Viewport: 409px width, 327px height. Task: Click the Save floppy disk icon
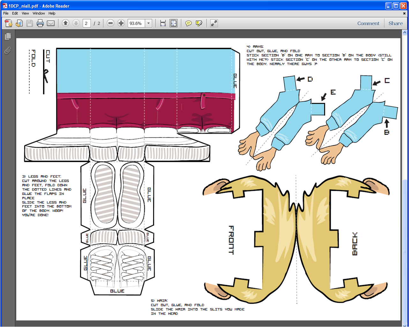tap(30, 23)
